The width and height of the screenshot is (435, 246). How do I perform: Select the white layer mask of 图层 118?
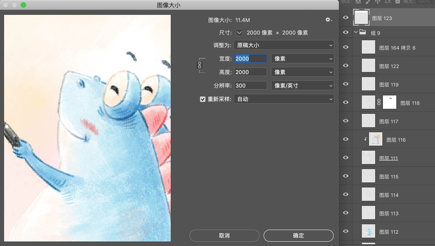coord(390,102)
